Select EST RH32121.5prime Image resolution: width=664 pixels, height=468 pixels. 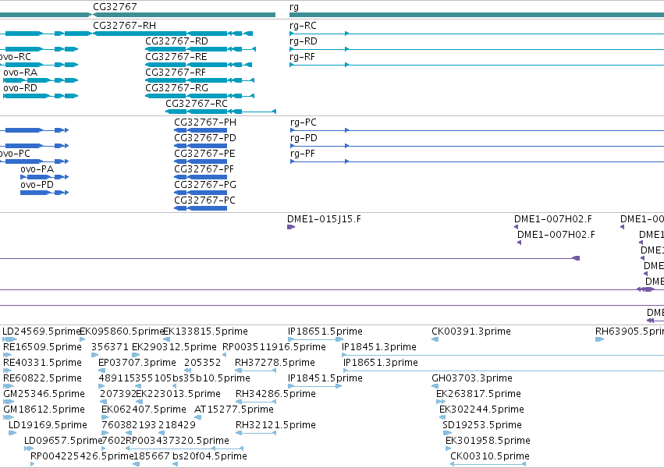256,434
